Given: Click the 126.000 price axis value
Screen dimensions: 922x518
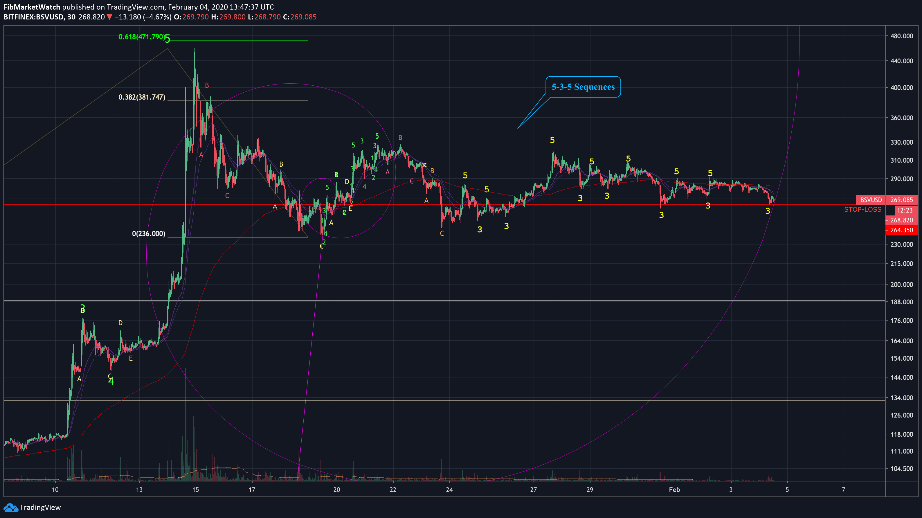Looking at the screenshot, I should click(x=902, y=415).
